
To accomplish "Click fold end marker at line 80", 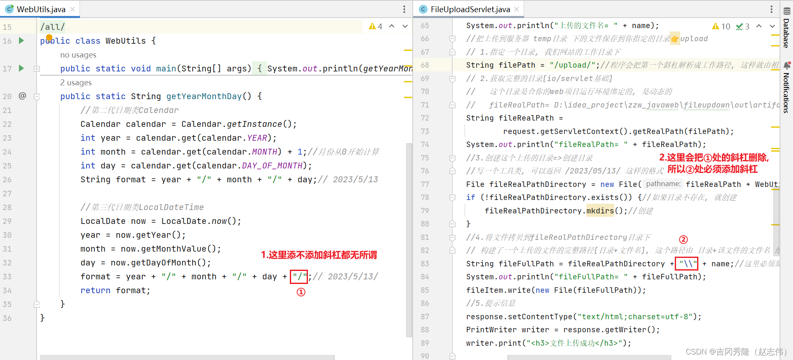I will coord(452,224).
